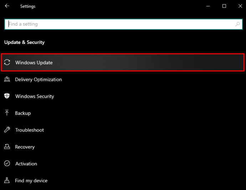Image resolution: width=246 pixels, height=190 pixels.
Task: Open the Delivery Optimization page
Action: (39, 79)
